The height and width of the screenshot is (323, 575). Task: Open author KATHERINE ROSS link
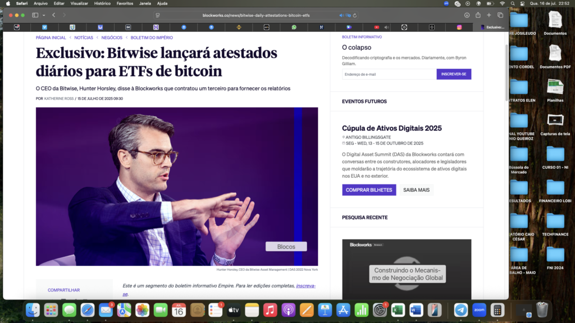[58, 99]
